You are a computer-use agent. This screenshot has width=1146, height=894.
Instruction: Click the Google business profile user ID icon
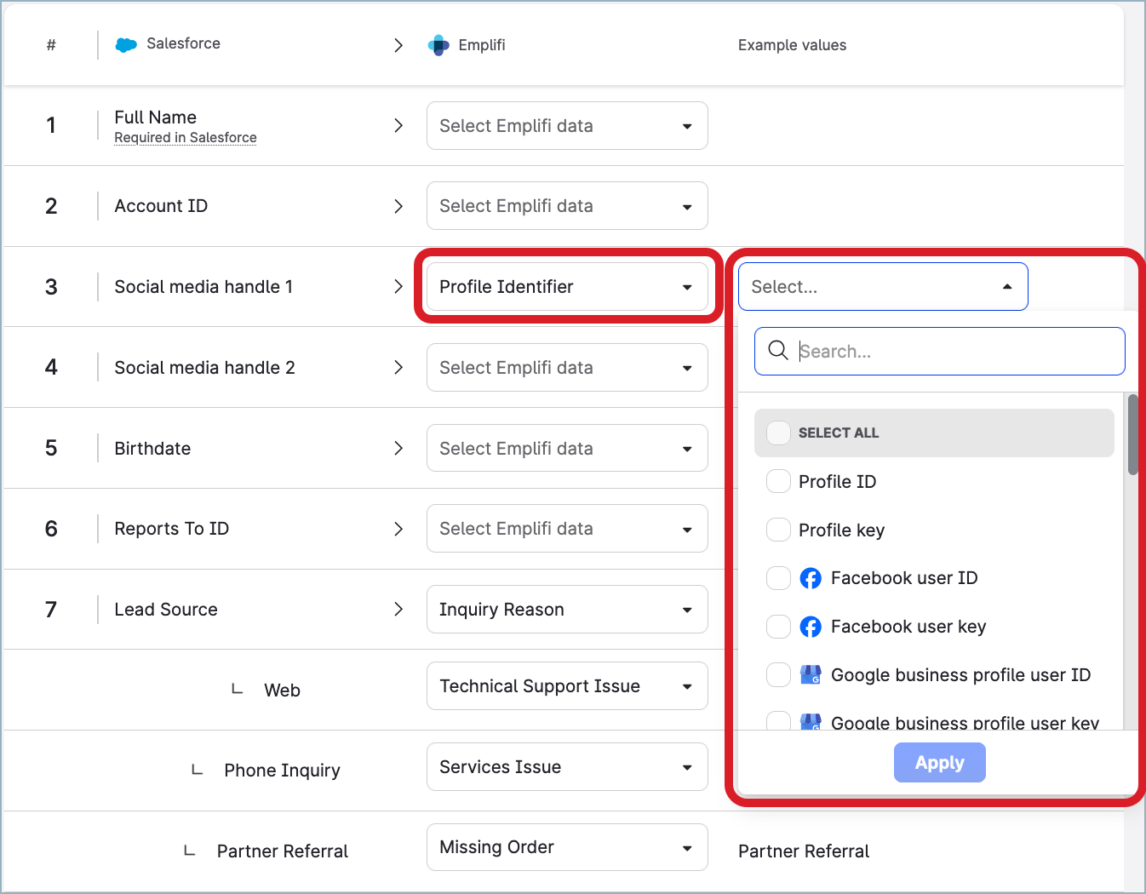811,675
